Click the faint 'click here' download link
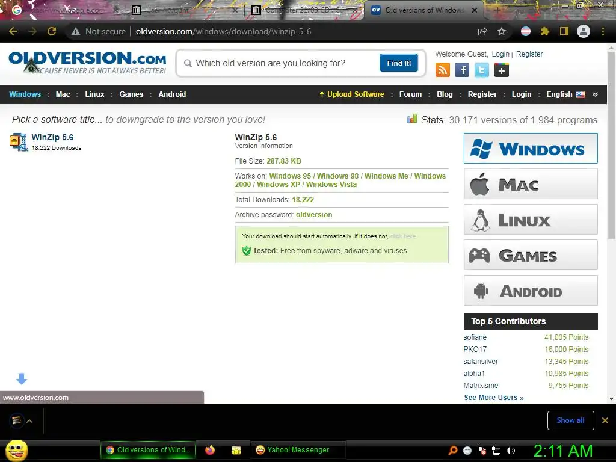This screenshot has width=616, height=462. tap(403, 236)
